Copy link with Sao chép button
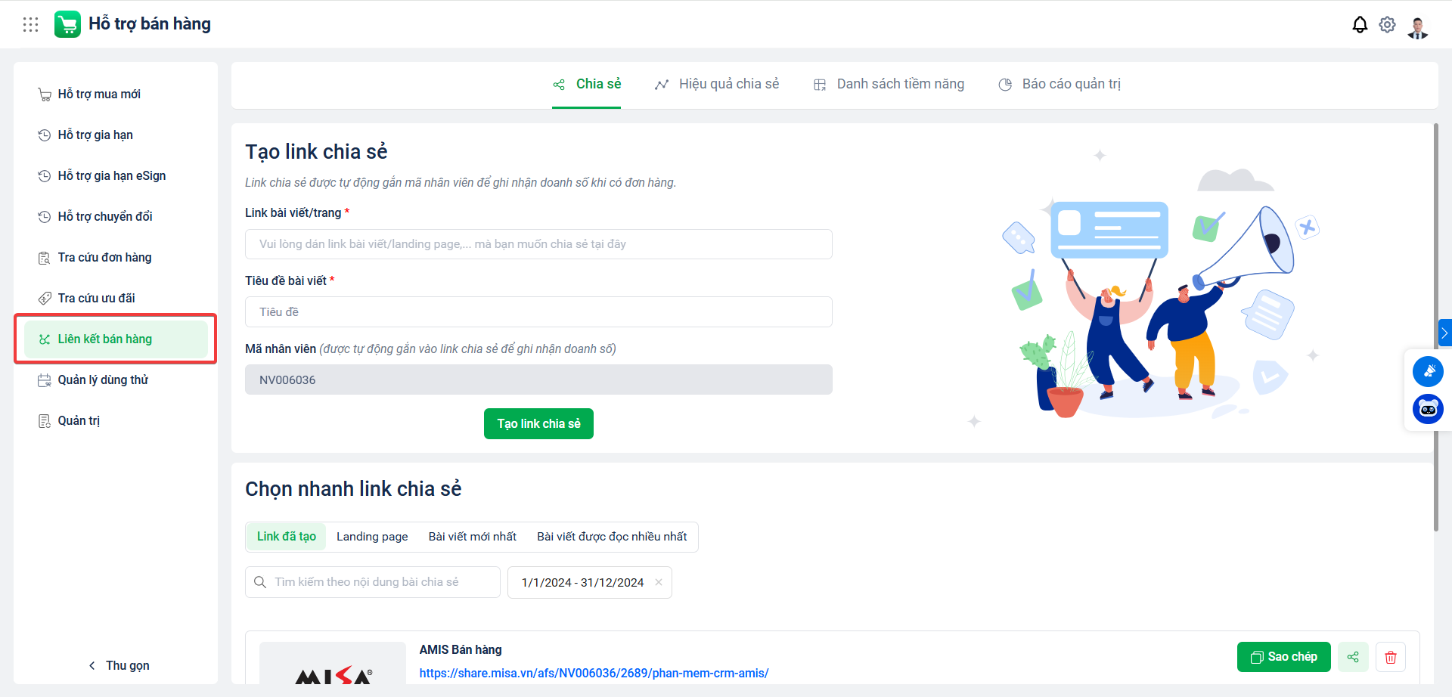This screenshot has height=697, width=1452. [x=1283, y=657]
